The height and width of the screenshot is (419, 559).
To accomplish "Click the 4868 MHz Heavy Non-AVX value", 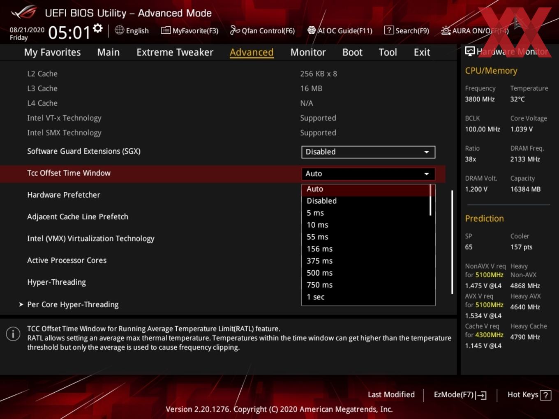I will click(525, 285).
